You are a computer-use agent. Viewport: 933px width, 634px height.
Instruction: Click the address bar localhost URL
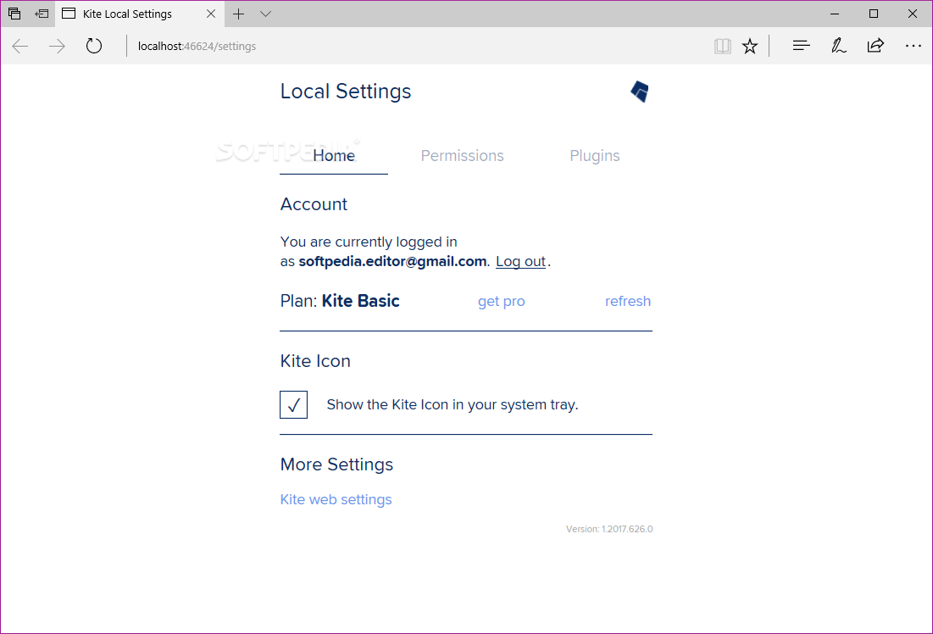coord(197,46)
